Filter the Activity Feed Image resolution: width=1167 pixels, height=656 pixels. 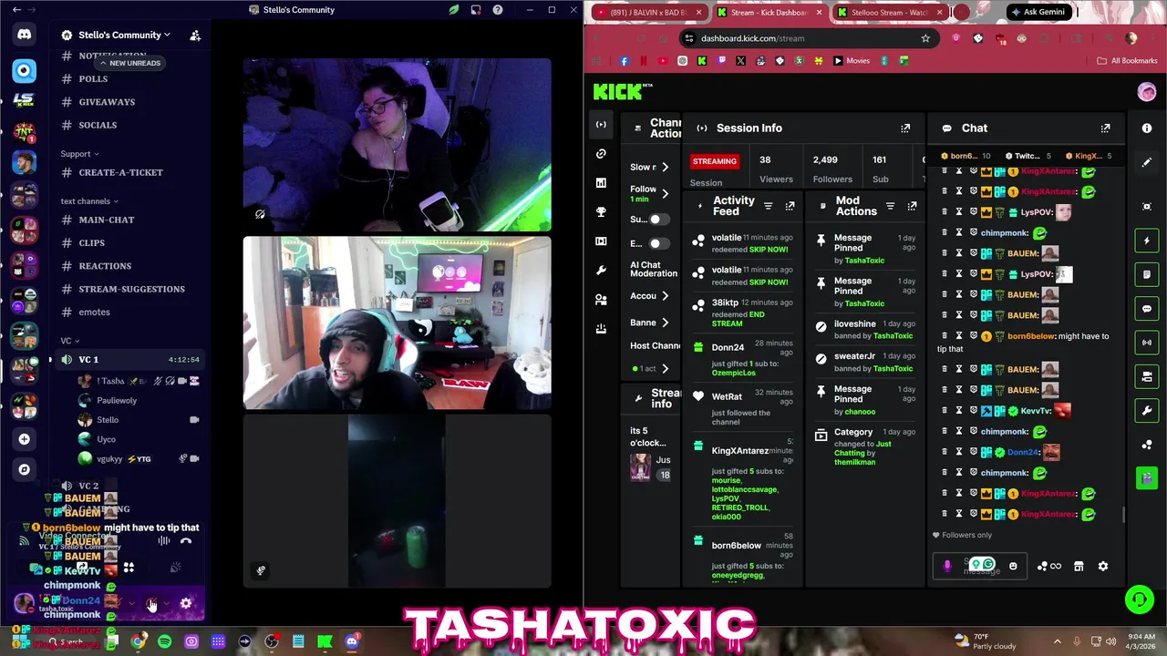(x=768, y=206)
